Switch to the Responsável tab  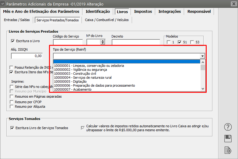[x=199, y=12]
